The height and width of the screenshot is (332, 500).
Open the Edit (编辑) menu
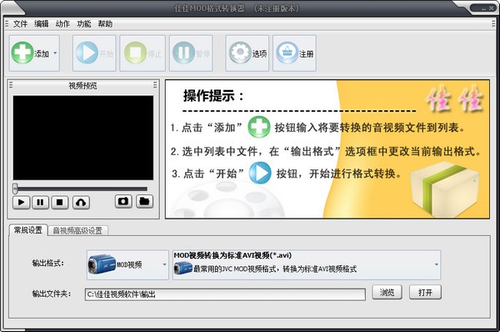click(x=42, y=24)
